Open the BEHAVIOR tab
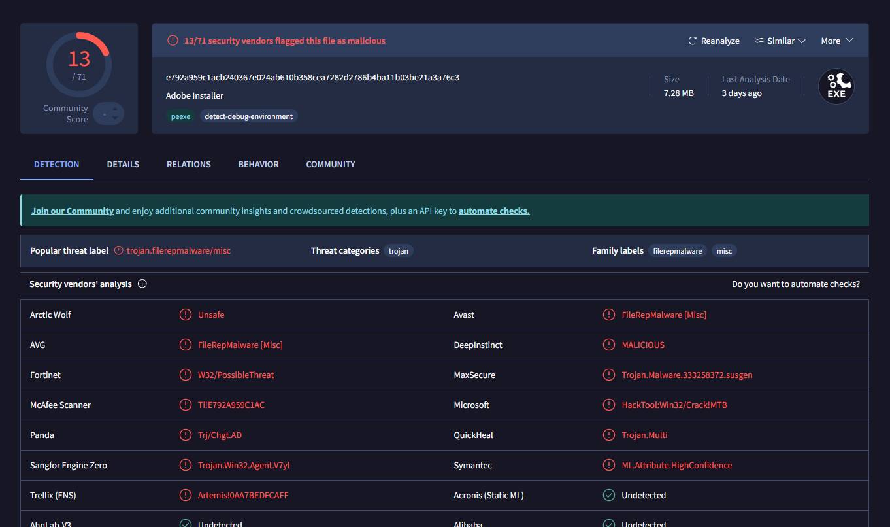The image size is (890, 527). (258, 164)
